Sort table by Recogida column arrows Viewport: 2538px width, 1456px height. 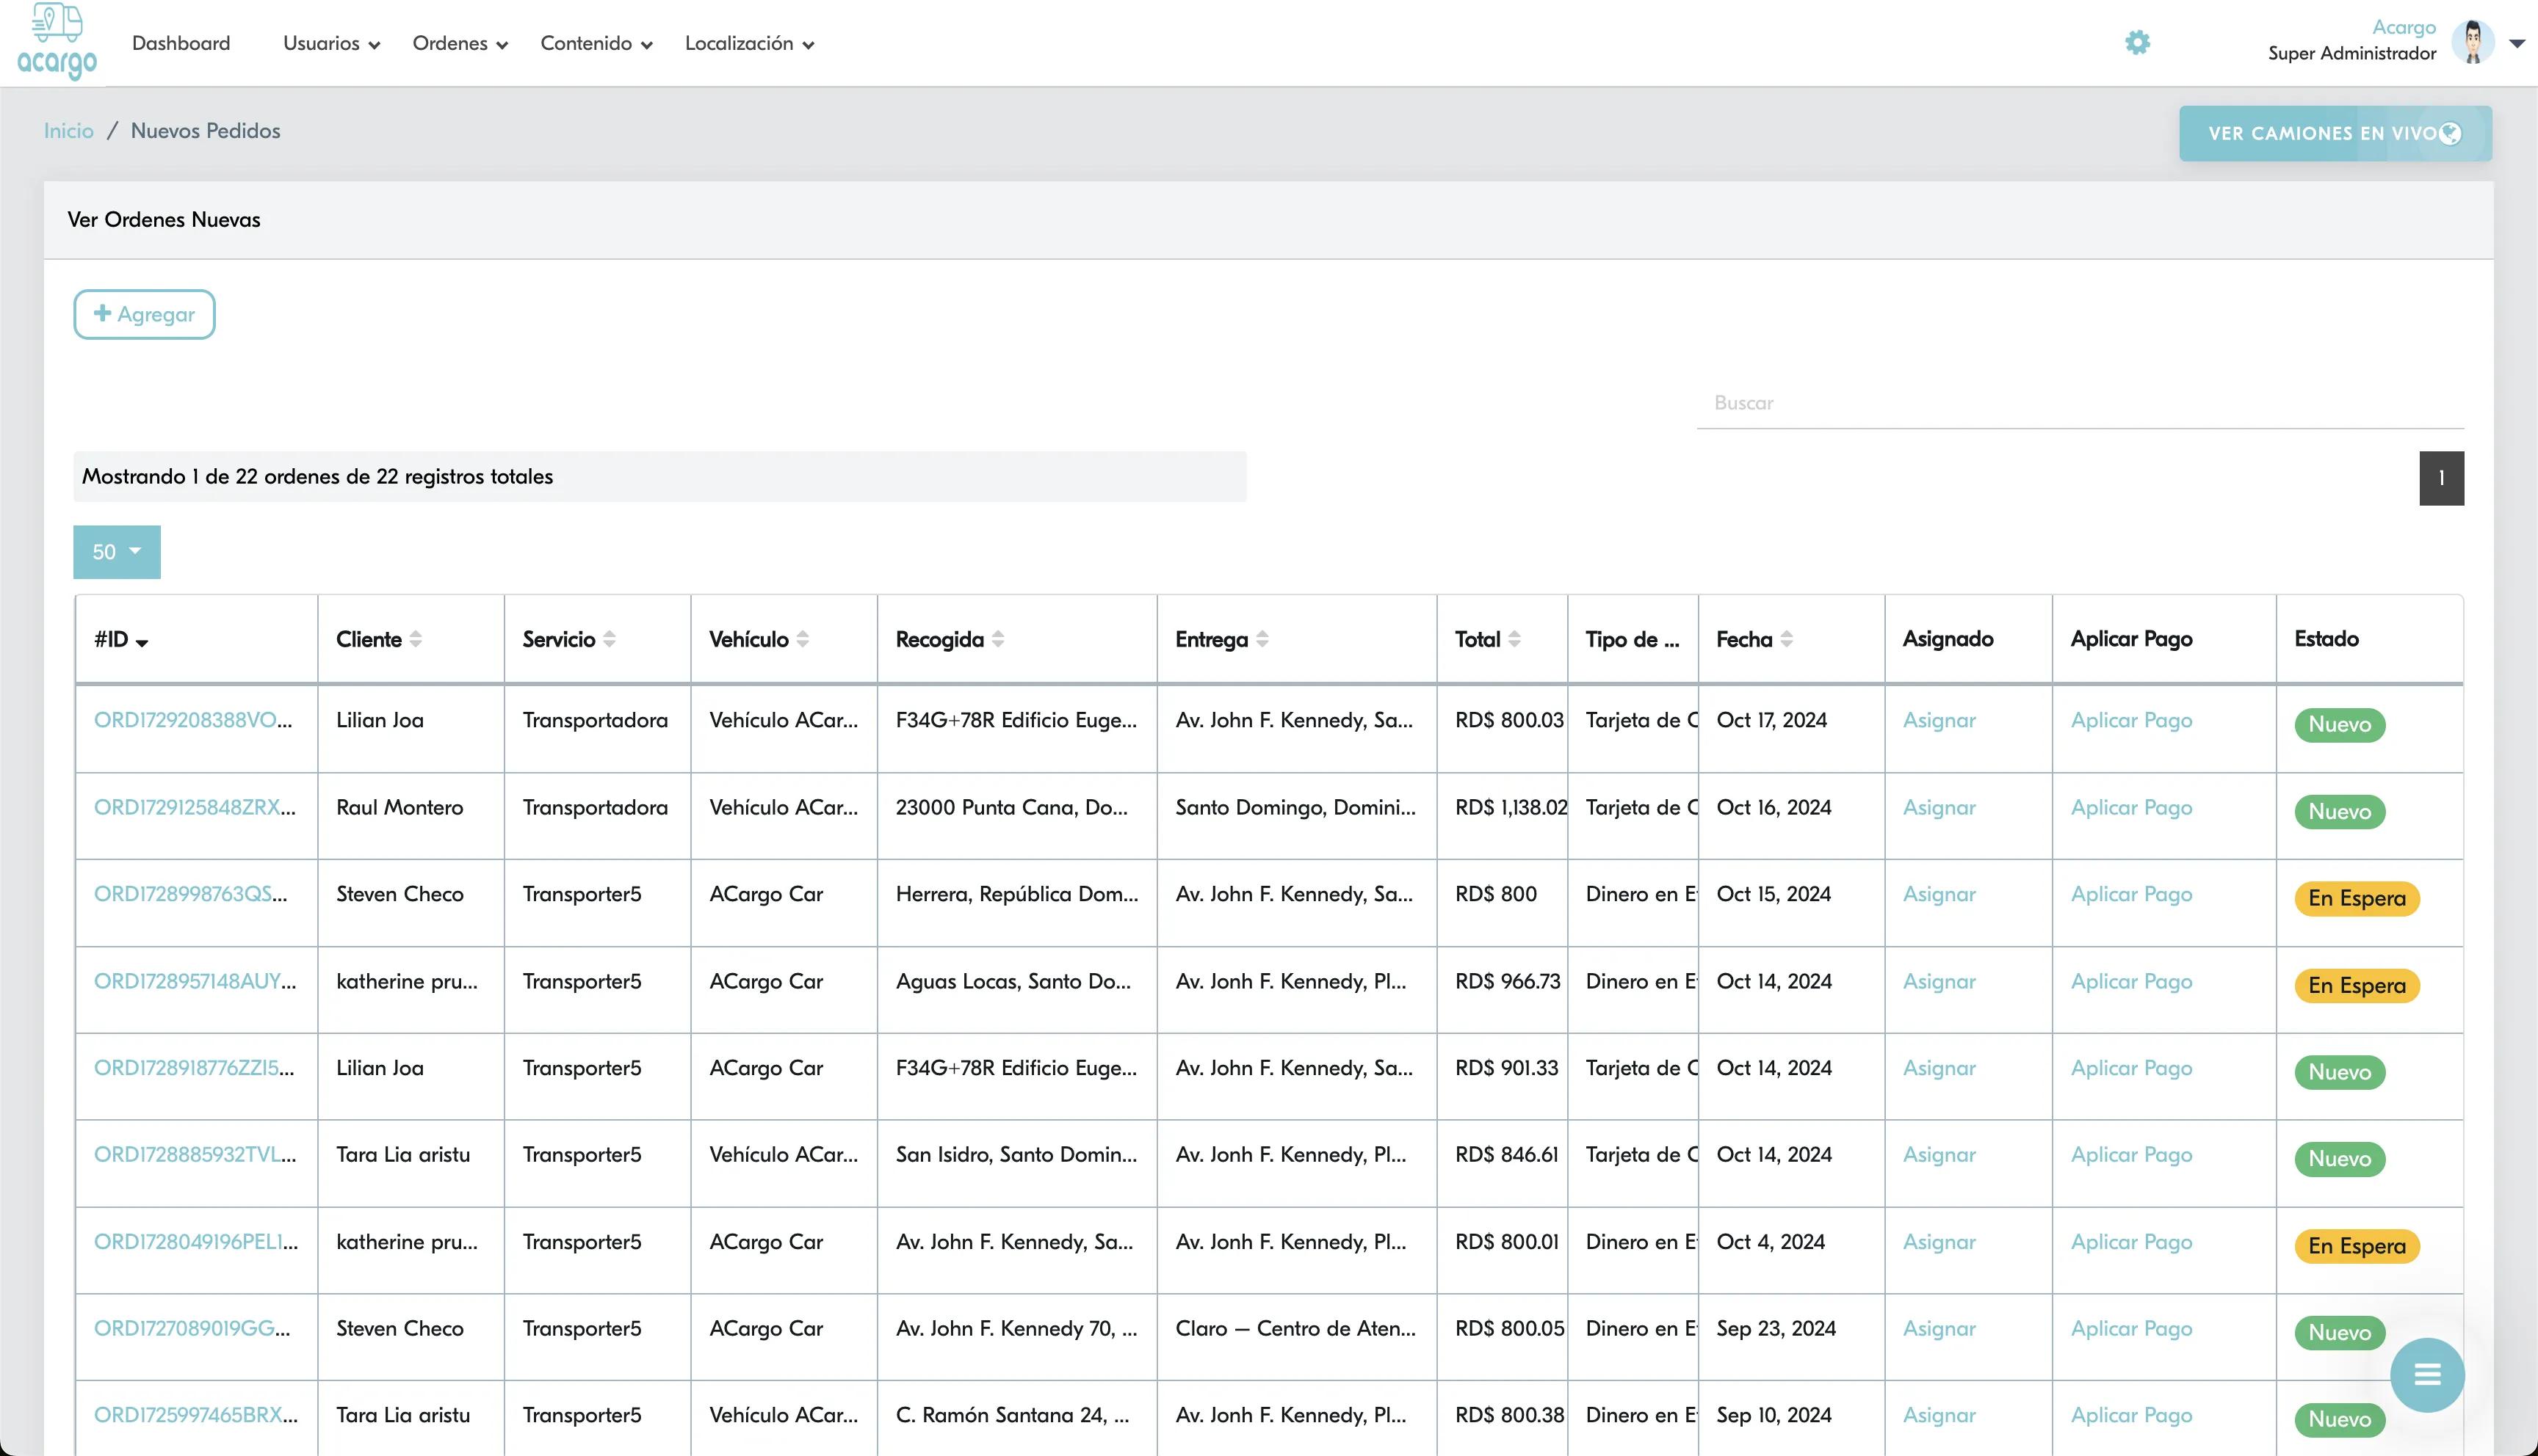(997, 639)
